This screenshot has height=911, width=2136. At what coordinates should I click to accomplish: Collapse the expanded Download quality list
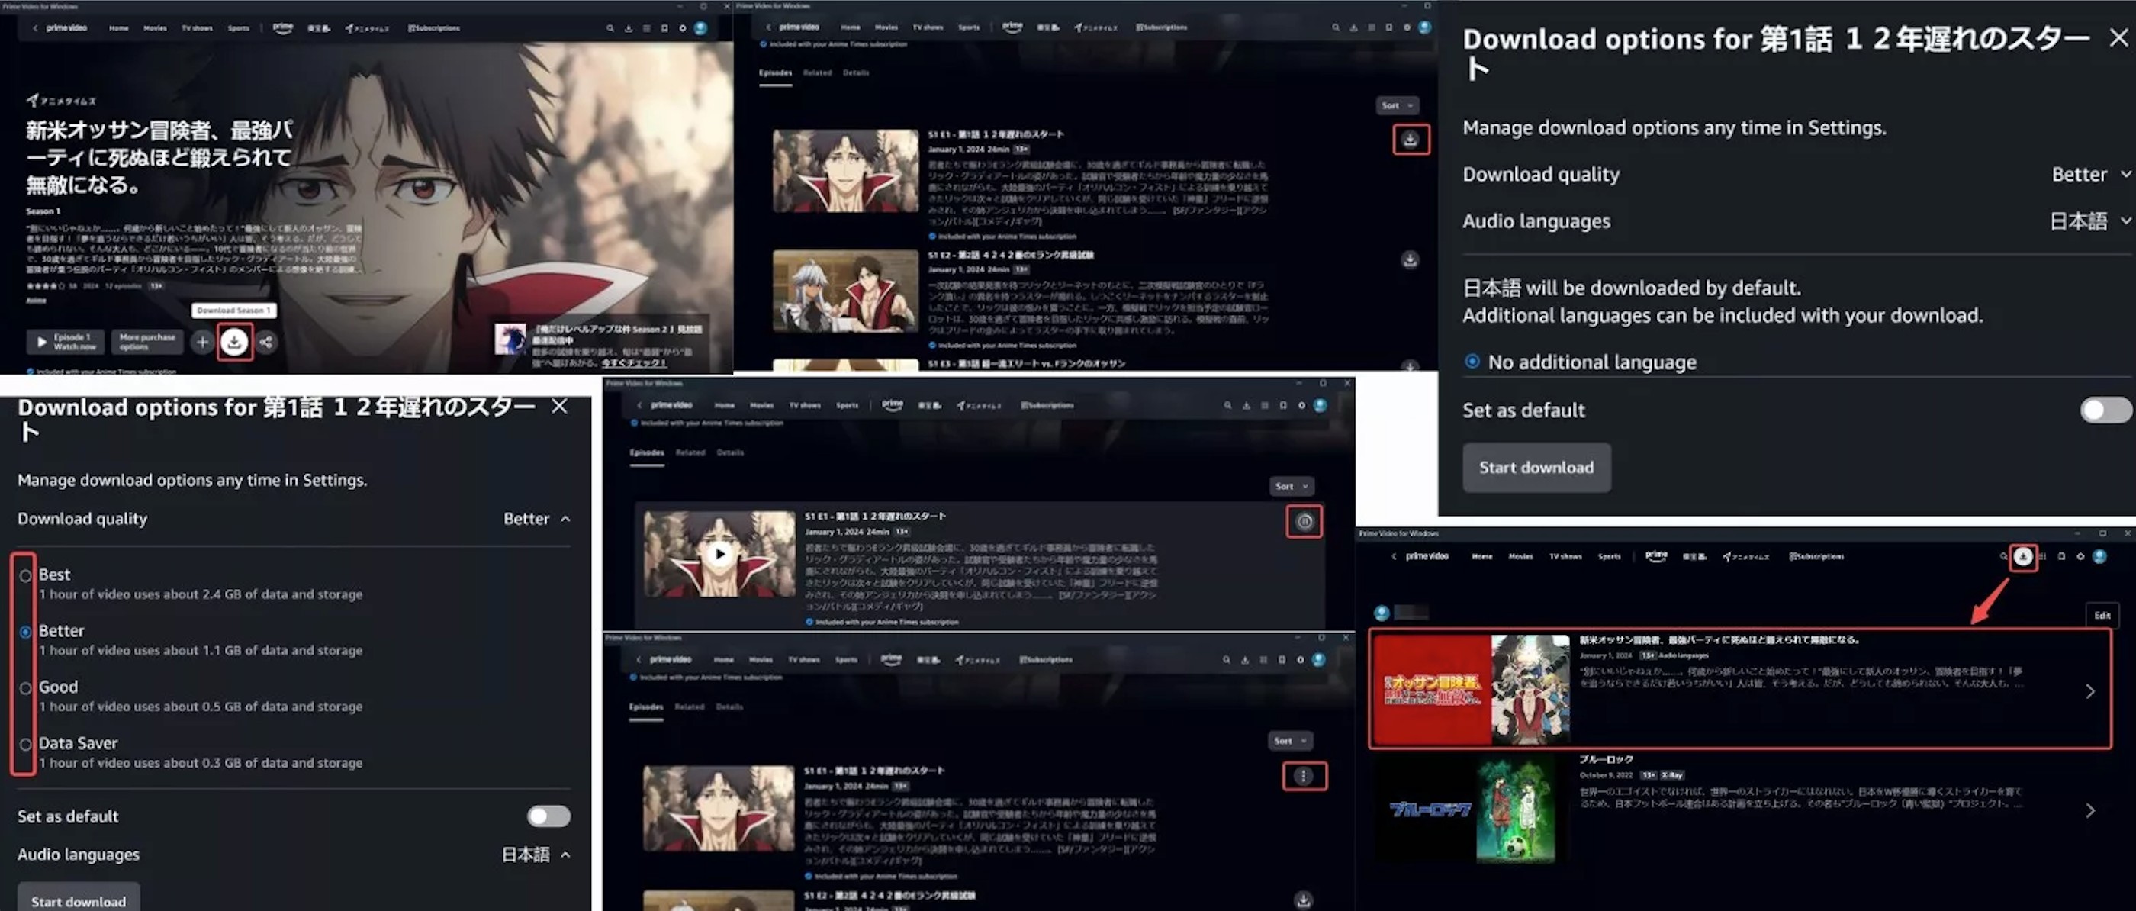point(537,519)
